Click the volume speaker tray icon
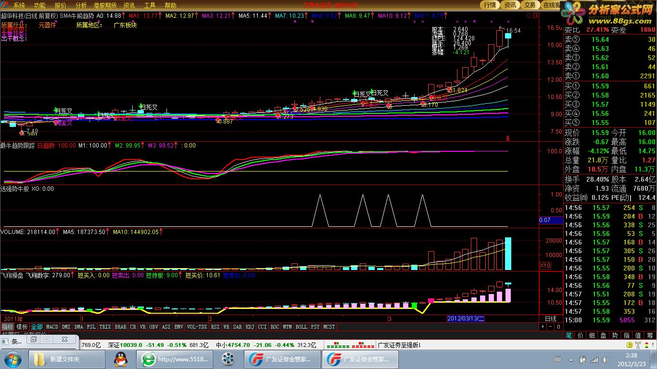The image size is (657, 369). 605,359
